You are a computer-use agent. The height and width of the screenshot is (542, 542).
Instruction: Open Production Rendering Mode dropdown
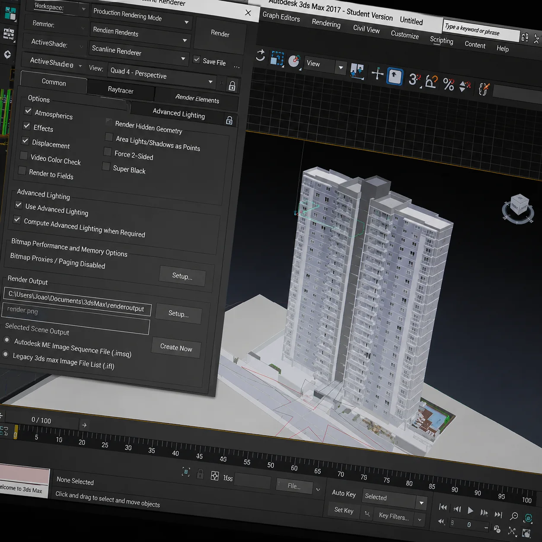click(x=142, y=16)
